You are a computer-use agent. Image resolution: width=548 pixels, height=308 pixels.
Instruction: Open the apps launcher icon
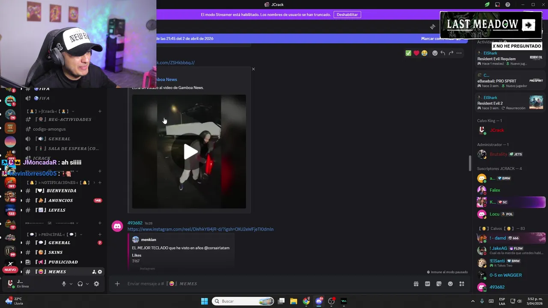tap(462, 284)
